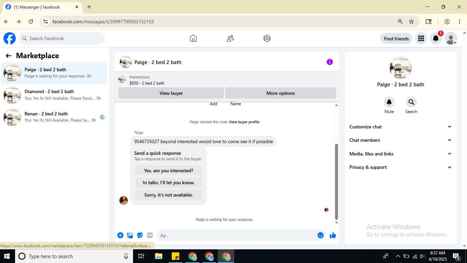Open Sticky Notes from taskbar
This screenshot has width=467, height=263.
click(176, 256)
